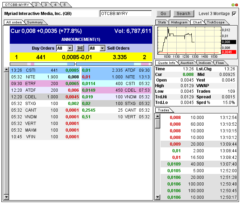Open the Summary tab
The image size is (240, 203).
(35, 22)
